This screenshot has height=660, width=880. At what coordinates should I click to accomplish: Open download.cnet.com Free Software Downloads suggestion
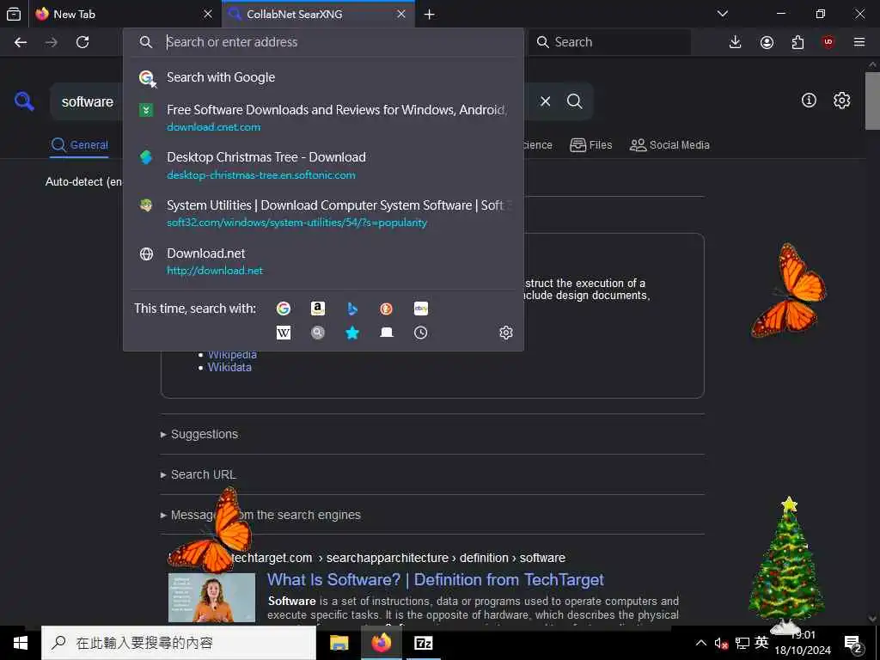point(323,118)
